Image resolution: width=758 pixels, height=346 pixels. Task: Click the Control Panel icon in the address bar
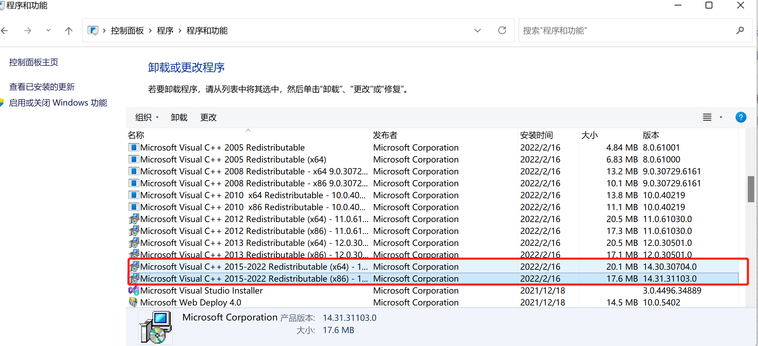[x=92, y=30]
